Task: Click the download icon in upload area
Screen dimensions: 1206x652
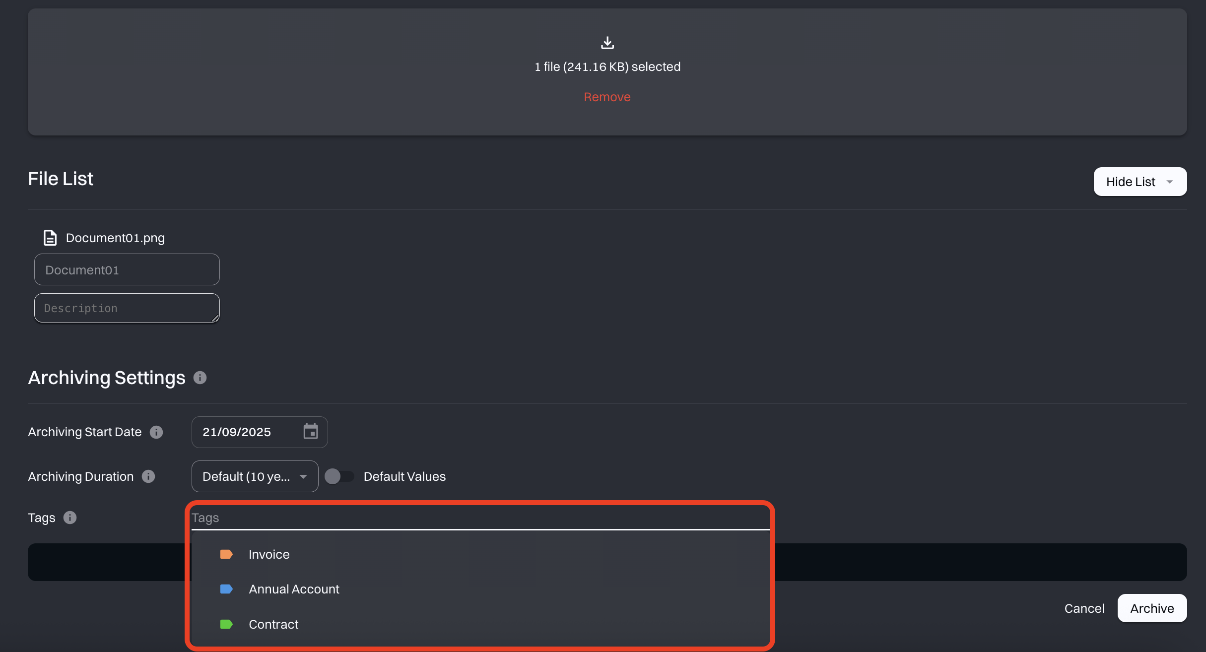Action: click(607, 43)
